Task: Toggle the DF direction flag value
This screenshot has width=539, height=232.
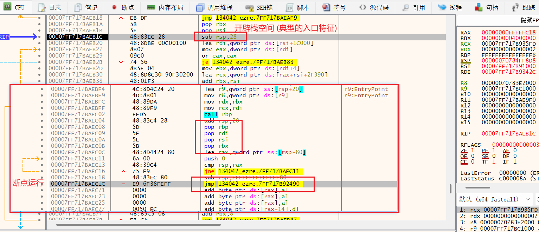Action: coord(515,156)
